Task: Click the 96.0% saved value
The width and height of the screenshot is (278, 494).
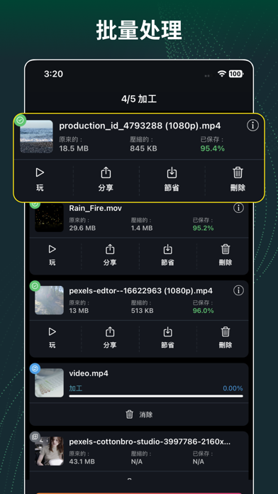Action: pyautogui.click(x=203, y=311)
